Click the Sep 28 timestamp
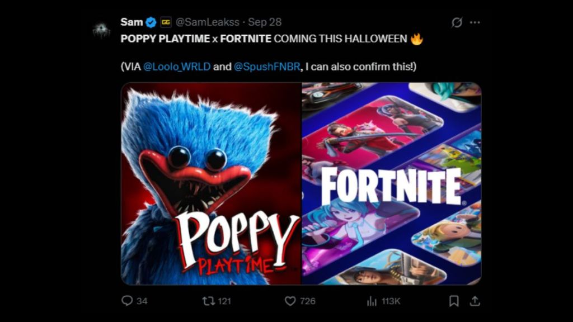573x322 pixels. pos(265,22)
